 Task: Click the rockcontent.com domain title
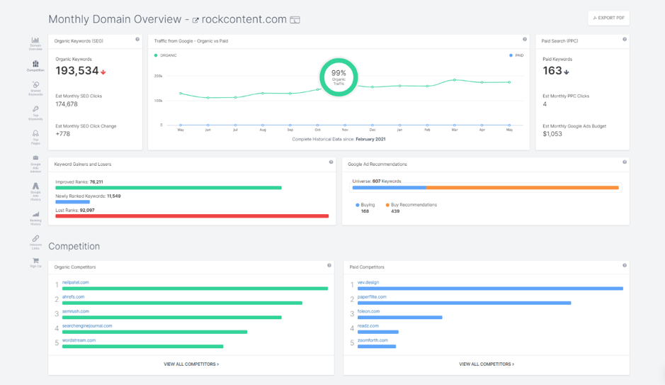point(244,20)
